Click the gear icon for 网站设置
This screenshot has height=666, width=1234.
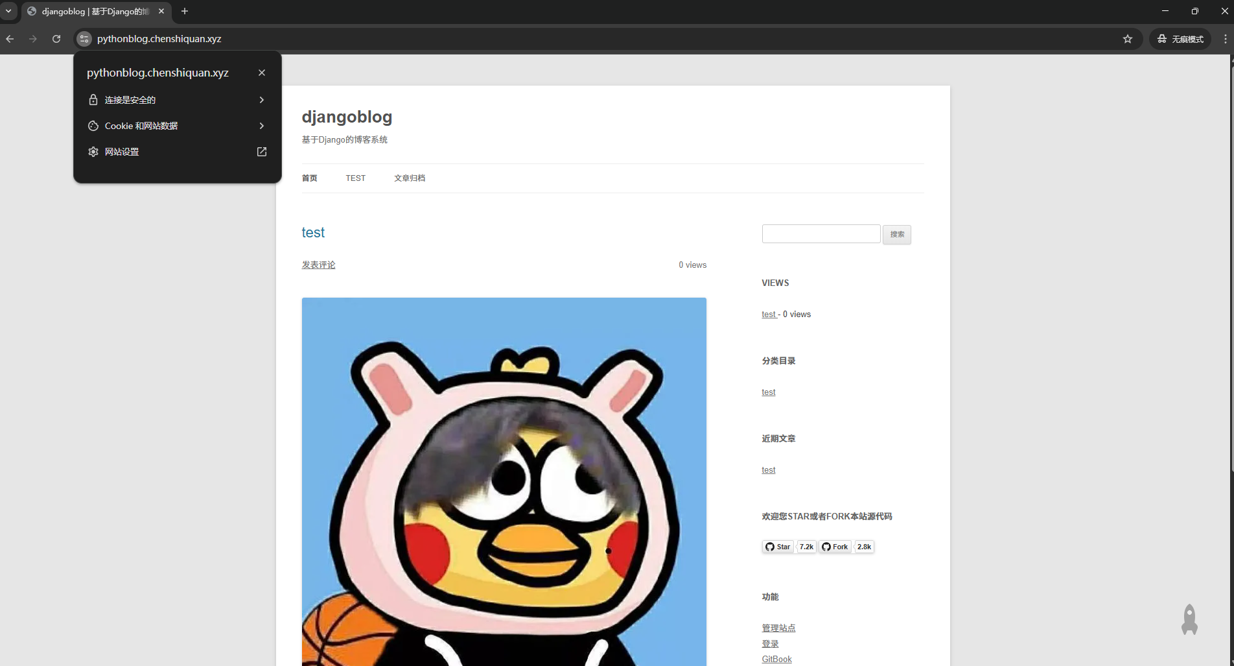93,152
